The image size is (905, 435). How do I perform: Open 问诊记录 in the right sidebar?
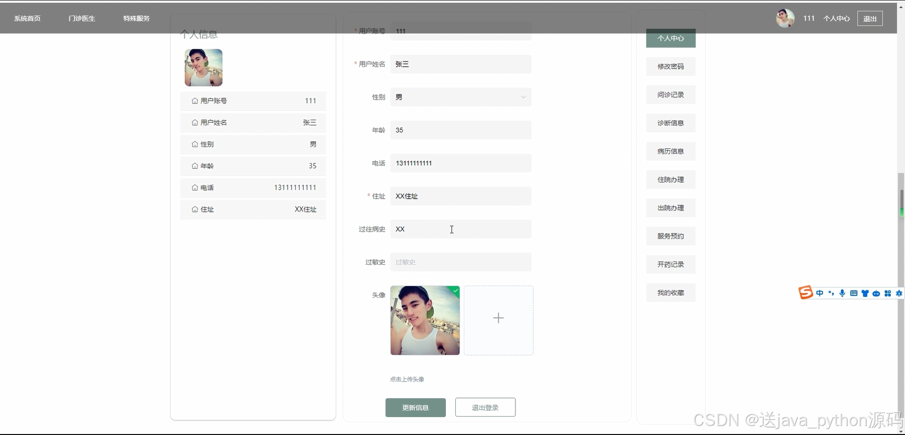tap(671, 95)
